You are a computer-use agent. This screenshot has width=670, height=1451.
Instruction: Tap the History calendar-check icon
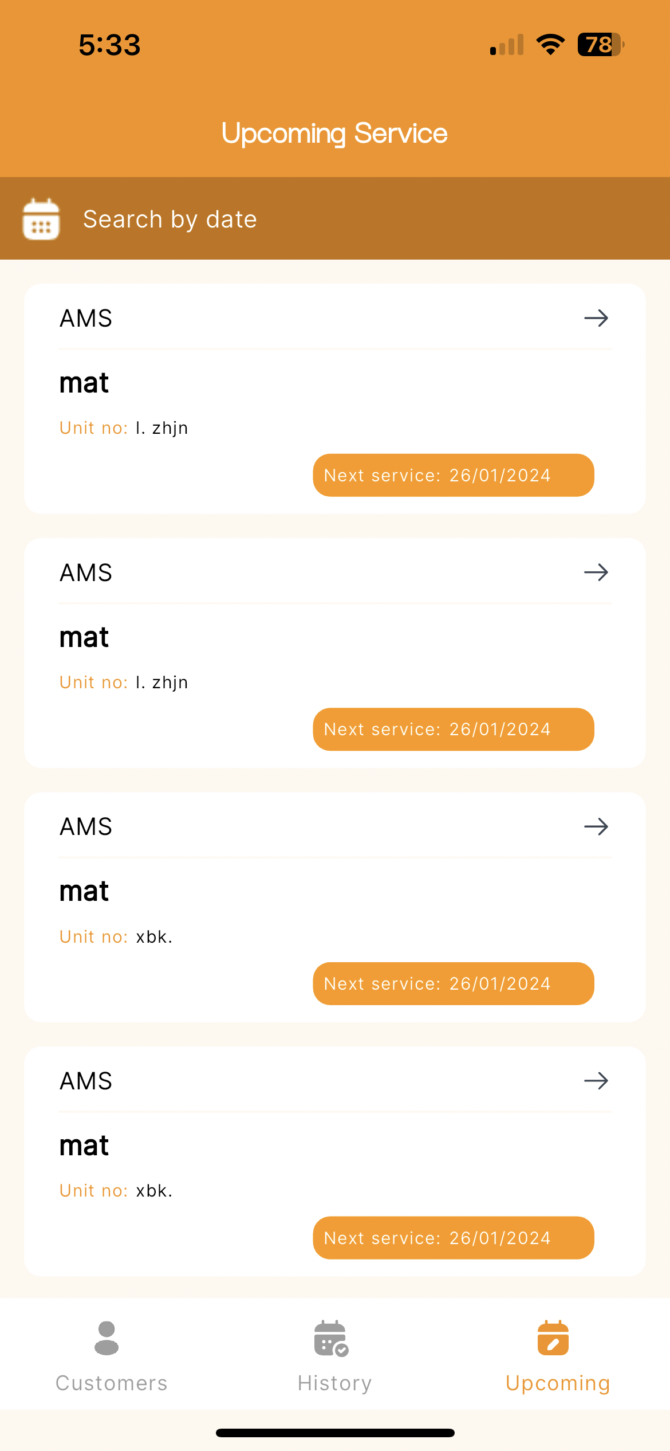click(x=331, y=1339)
